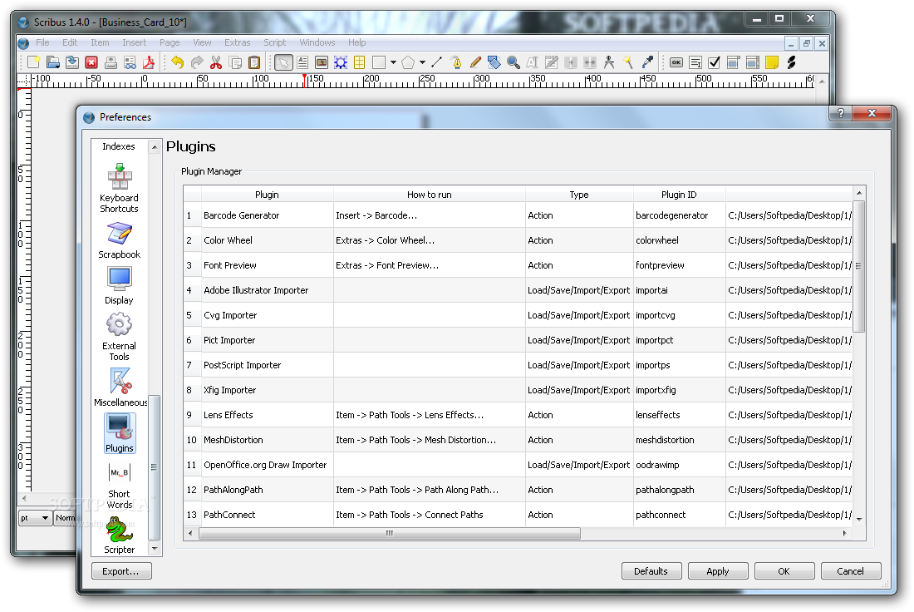Choose the Select Item arrow tool
914x612 pixels.
pos(284,62)
